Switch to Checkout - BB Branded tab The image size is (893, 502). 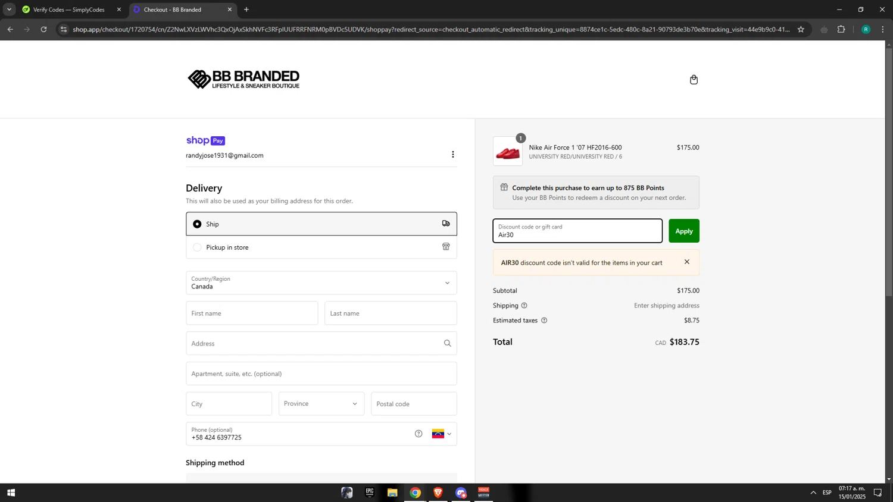coord(183,10)
